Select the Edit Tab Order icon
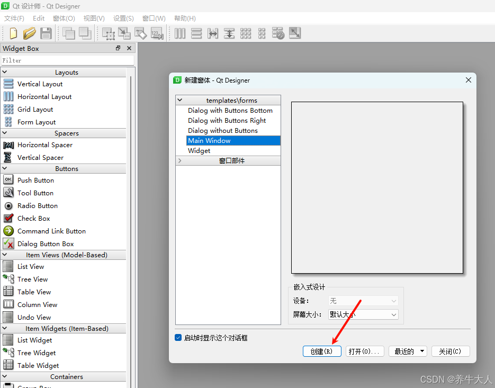The image size is (495, 388). click(x=157, y=33)
